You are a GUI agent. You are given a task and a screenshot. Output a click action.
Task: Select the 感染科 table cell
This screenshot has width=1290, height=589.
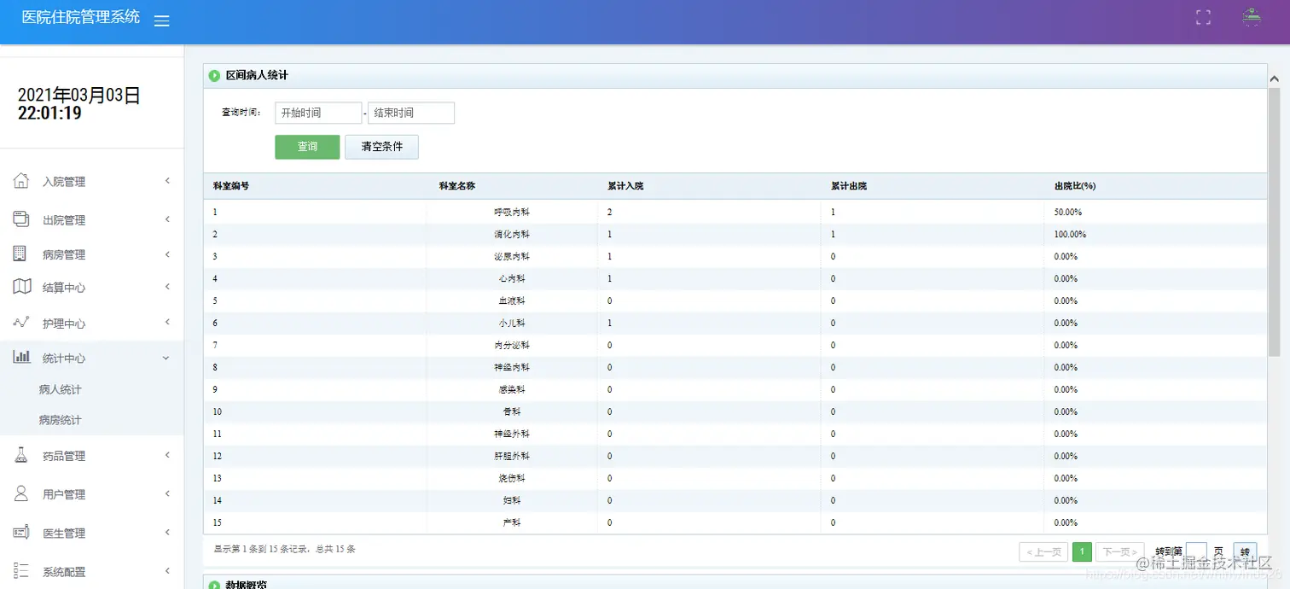point(512,389)
